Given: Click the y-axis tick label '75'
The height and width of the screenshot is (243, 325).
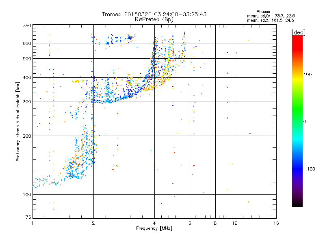Looking at the screenshot, I should tap(28, 217).
